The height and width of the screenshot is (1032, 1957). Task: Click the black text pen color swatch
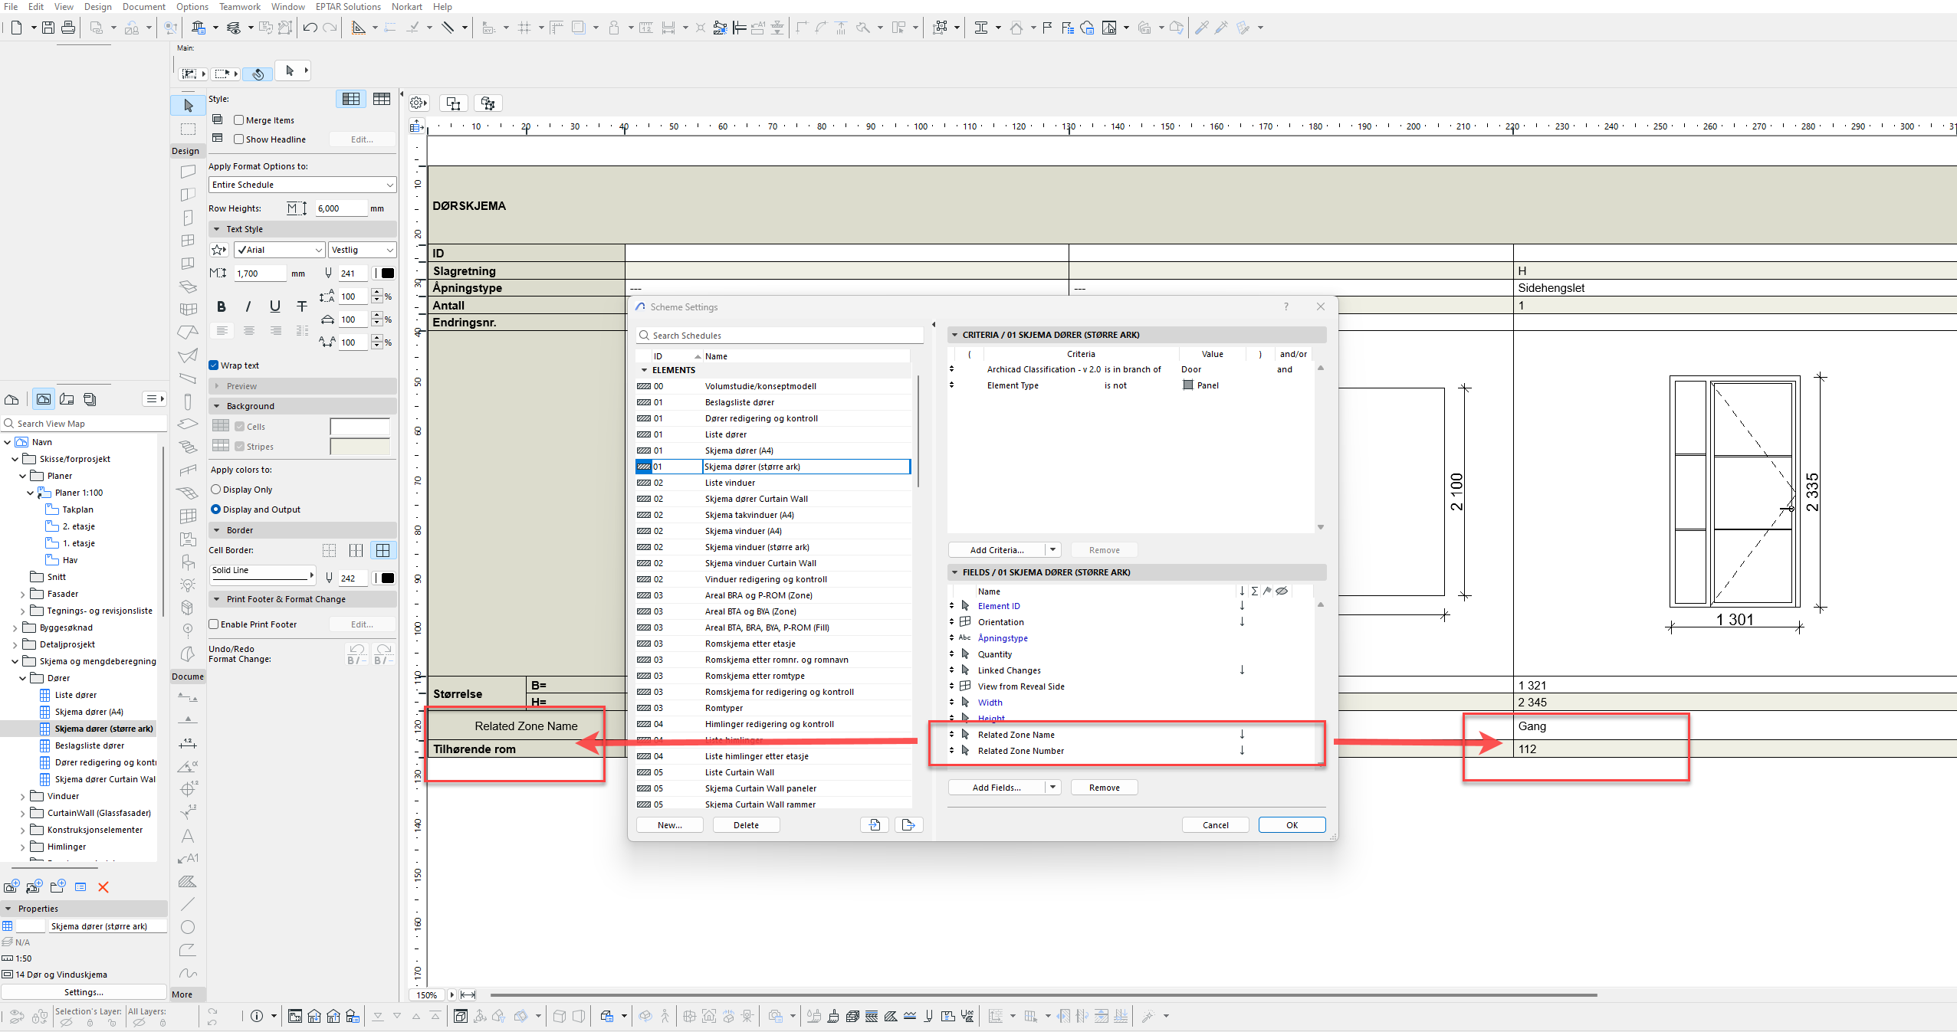click(388, 274)
